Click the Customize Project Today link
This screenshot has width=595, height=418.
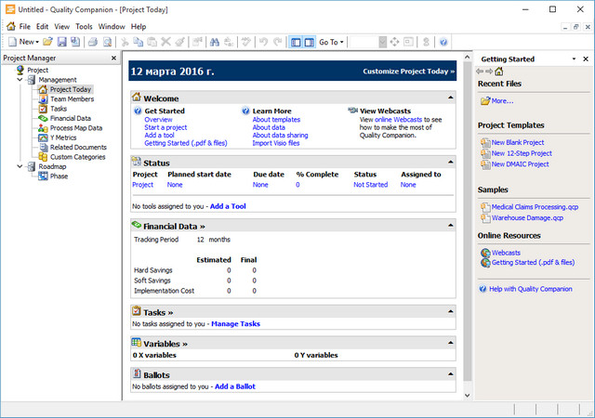[x=408, y=71]
